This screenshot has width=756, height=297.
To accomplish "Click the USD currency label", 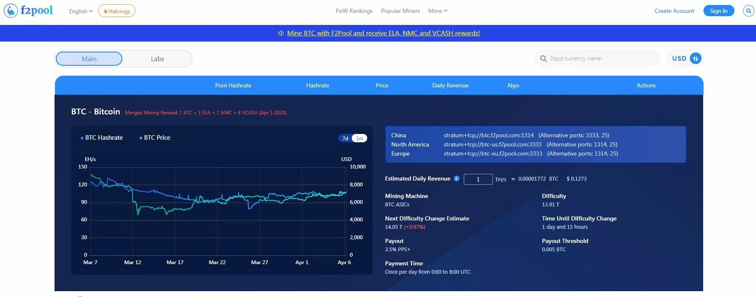I will click(679, 59).
